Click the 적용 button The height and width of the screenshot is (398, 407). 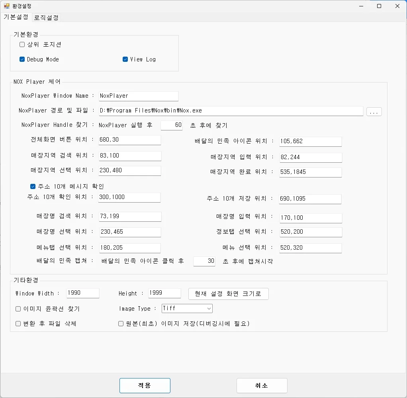145,386
